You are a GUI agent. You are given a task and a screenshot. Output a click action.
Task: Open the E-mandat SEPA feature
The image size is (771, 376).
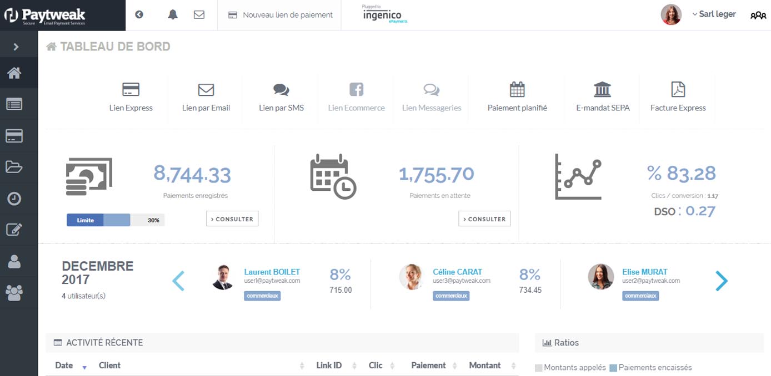pos(602,99)
